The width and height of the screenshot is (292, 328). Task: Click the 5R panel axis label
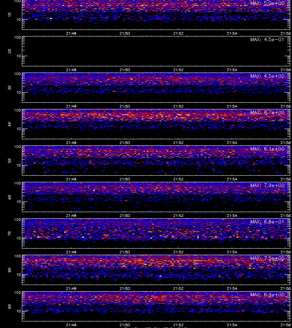(x=9, y=161)
